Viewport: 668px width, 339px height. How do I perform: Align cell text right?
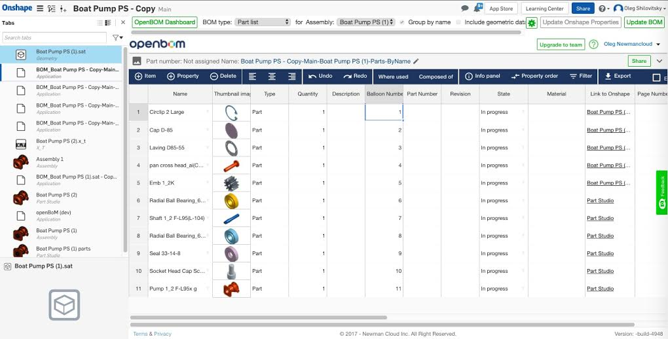(292, 77)
